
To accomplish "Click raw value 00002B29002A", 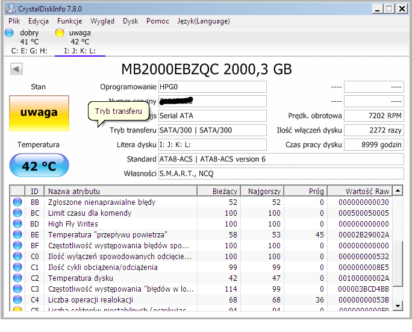I will click(364, 234).
